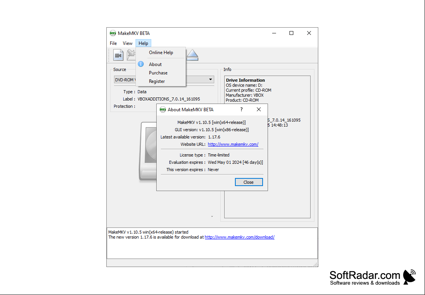Click the question mark help button in About dialog
The image size is (425, 295).
pyautogui.click(x=241, y=109)
